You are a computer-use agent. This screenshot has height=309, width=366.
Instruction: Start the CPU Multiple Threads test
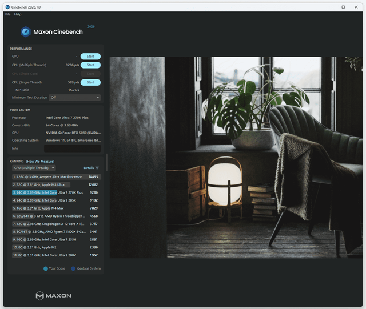90,65
